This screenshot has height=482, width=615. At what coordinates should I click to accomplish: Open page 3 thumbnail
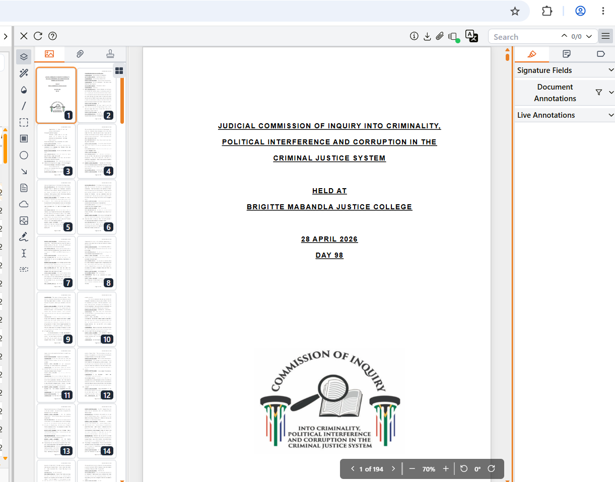(x=56, y=151)
